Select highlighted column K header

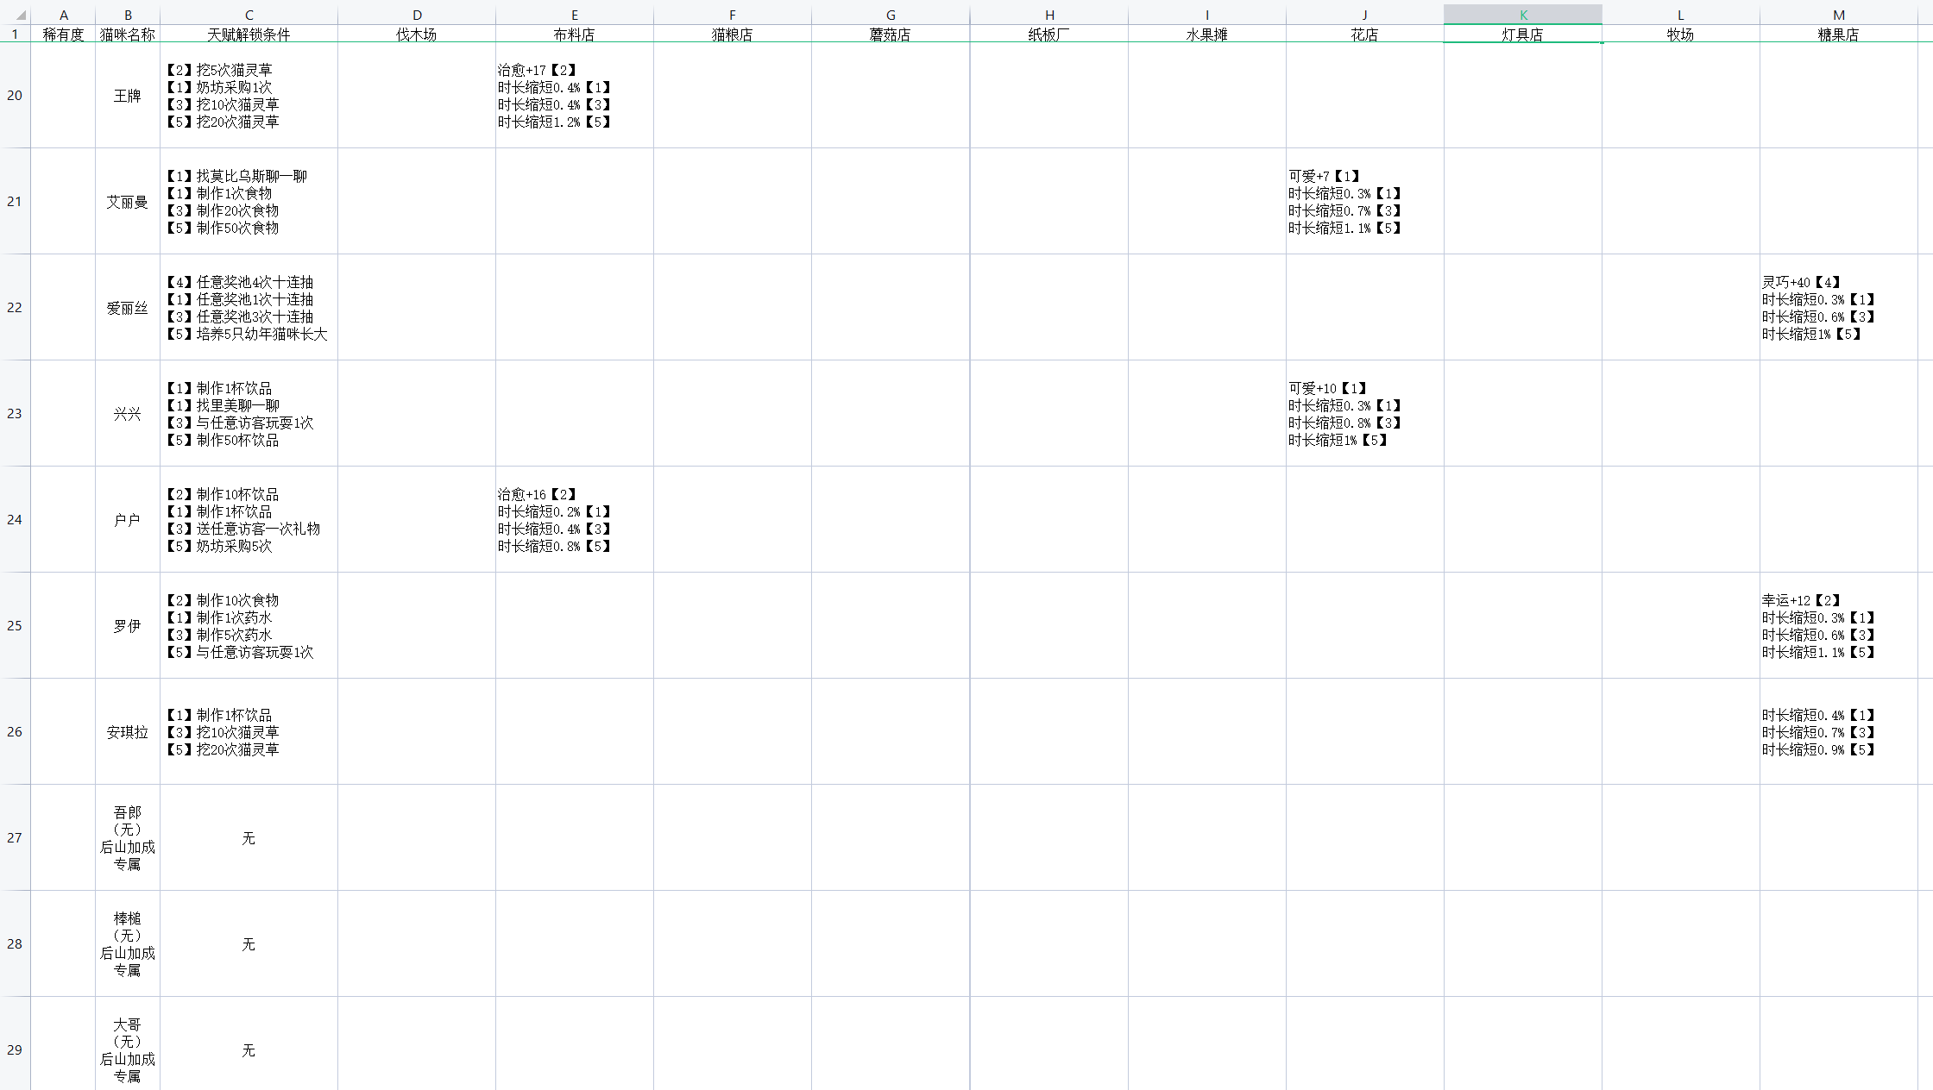[x=1523, y=15]
